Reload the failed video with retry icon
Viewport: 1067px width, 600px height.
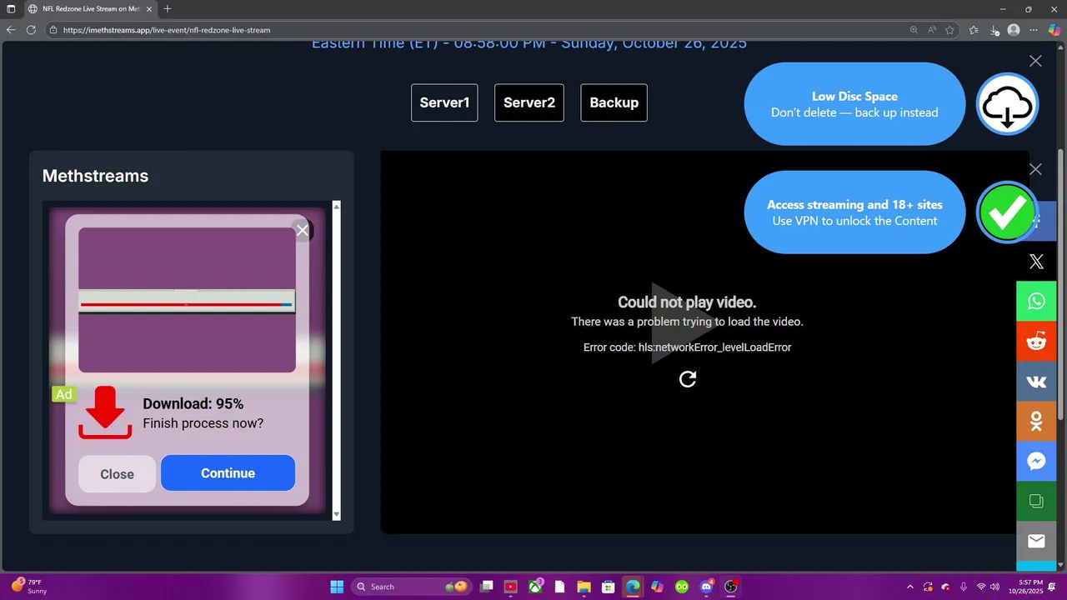(688, 379)
